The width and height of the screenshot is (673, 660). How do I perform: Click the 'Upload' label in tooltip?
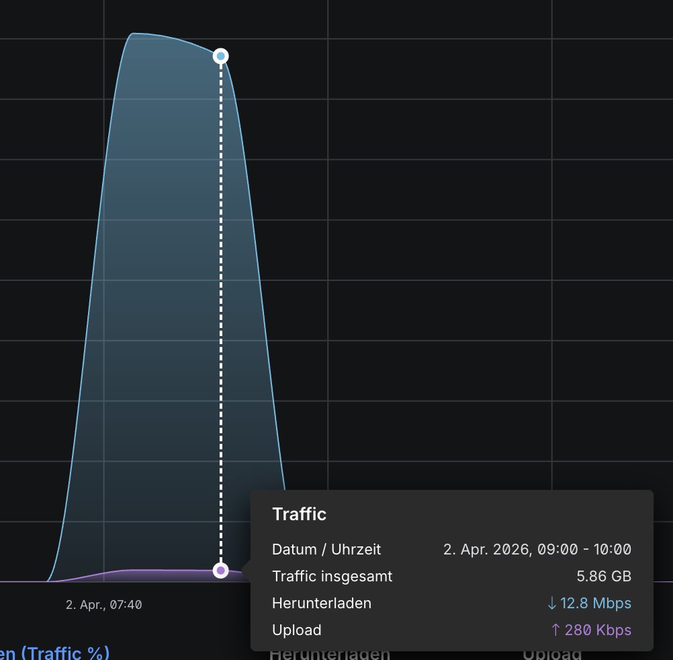(x=297, y=630)
